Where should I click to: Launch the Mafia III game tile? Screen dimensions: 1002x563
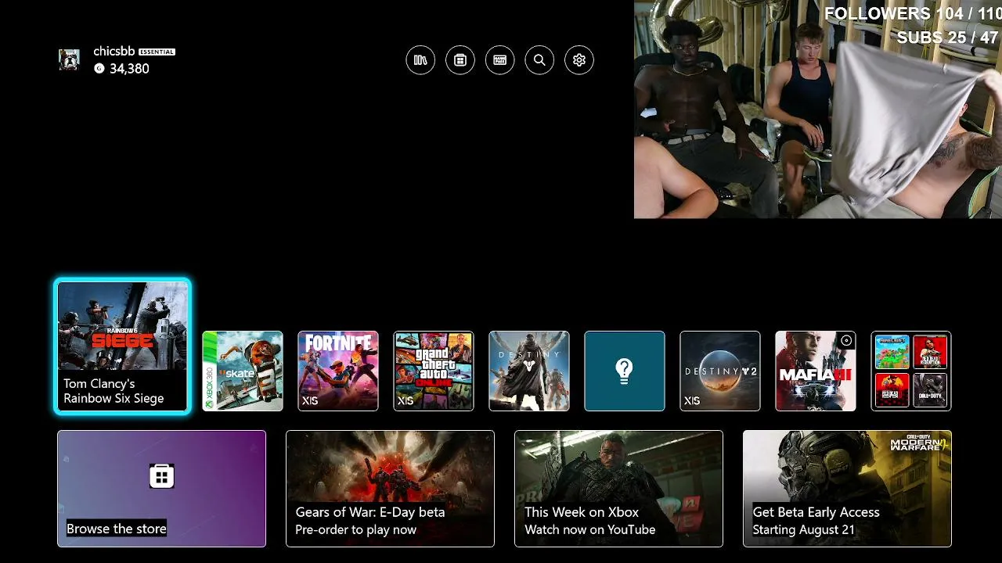coord(816,371)
